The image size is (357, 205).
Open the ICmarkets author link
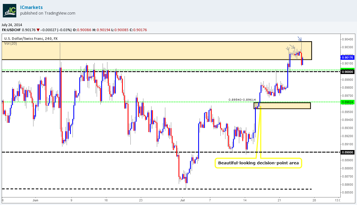tap(31, 7)
